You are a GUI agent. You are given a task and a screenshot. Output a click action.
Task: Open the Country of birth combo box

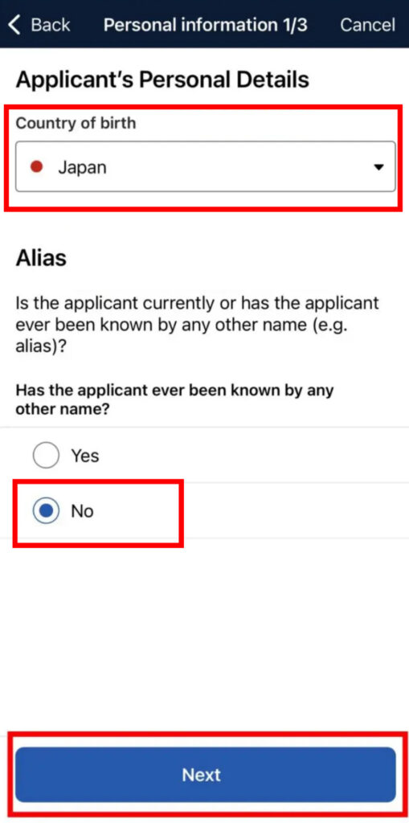pyautogui.click(x=205, y=166)
